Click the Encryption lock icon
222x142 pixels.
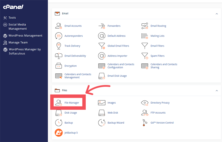(x=59, y=66)
